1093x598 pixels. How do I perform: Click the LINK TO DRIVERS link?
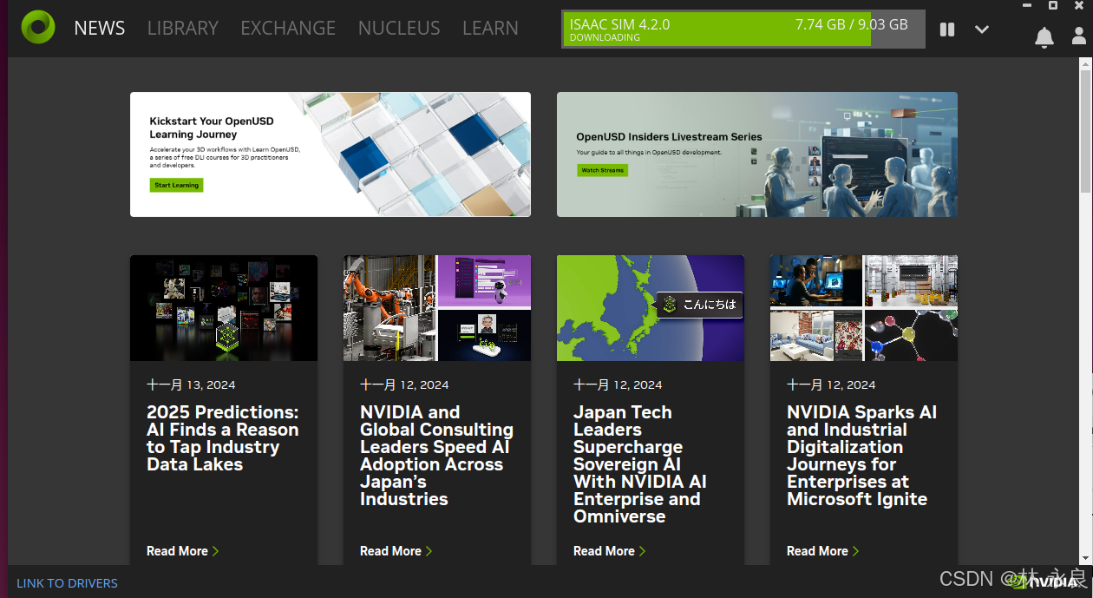click(67, 583)
